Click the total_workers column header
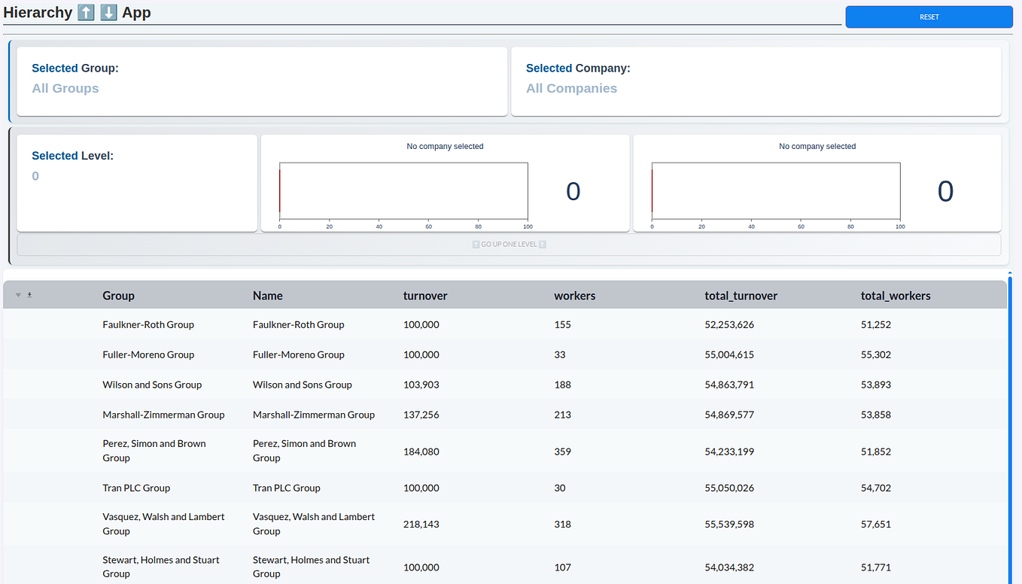Screen dimensions: 1022x584 point(896,296)
